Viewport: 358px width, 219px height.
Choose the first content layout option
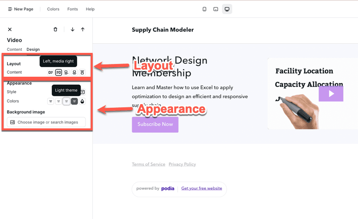(x=51, y=72)
